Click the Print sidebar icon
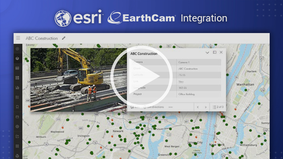Screen dimensions: 283x159 pos(17,156)
